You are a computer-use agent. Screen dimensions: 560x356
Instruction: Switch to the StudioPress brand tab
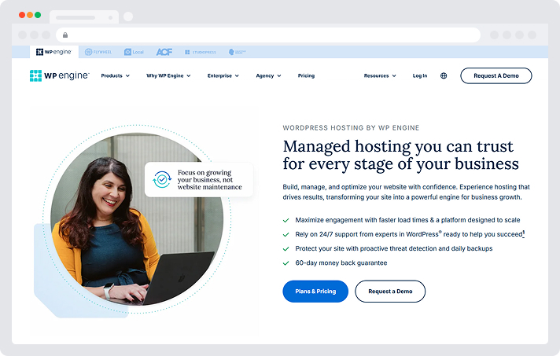pyautogui.click(x=201, y=52)
